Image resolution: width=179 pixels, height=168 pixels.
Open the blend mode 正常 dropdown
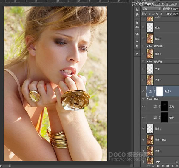pos(151,9)
